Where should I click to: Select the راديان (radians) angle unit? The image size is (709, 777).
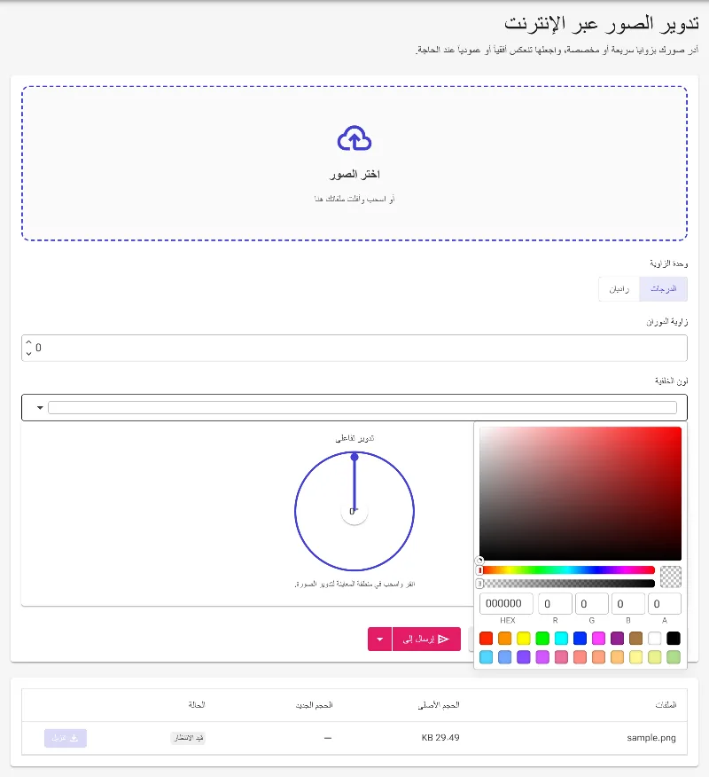[x=619, y=289]
